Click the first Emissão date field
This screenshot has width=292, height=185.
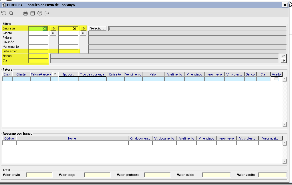tap(38, 42)
